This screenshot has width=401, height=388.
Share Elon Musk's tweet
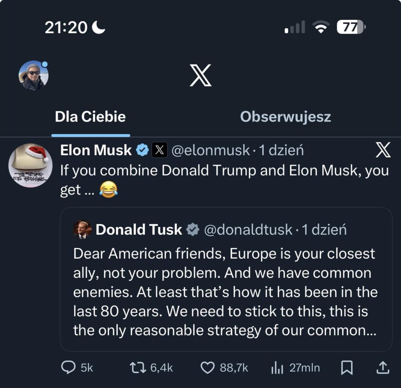(384, 368)
